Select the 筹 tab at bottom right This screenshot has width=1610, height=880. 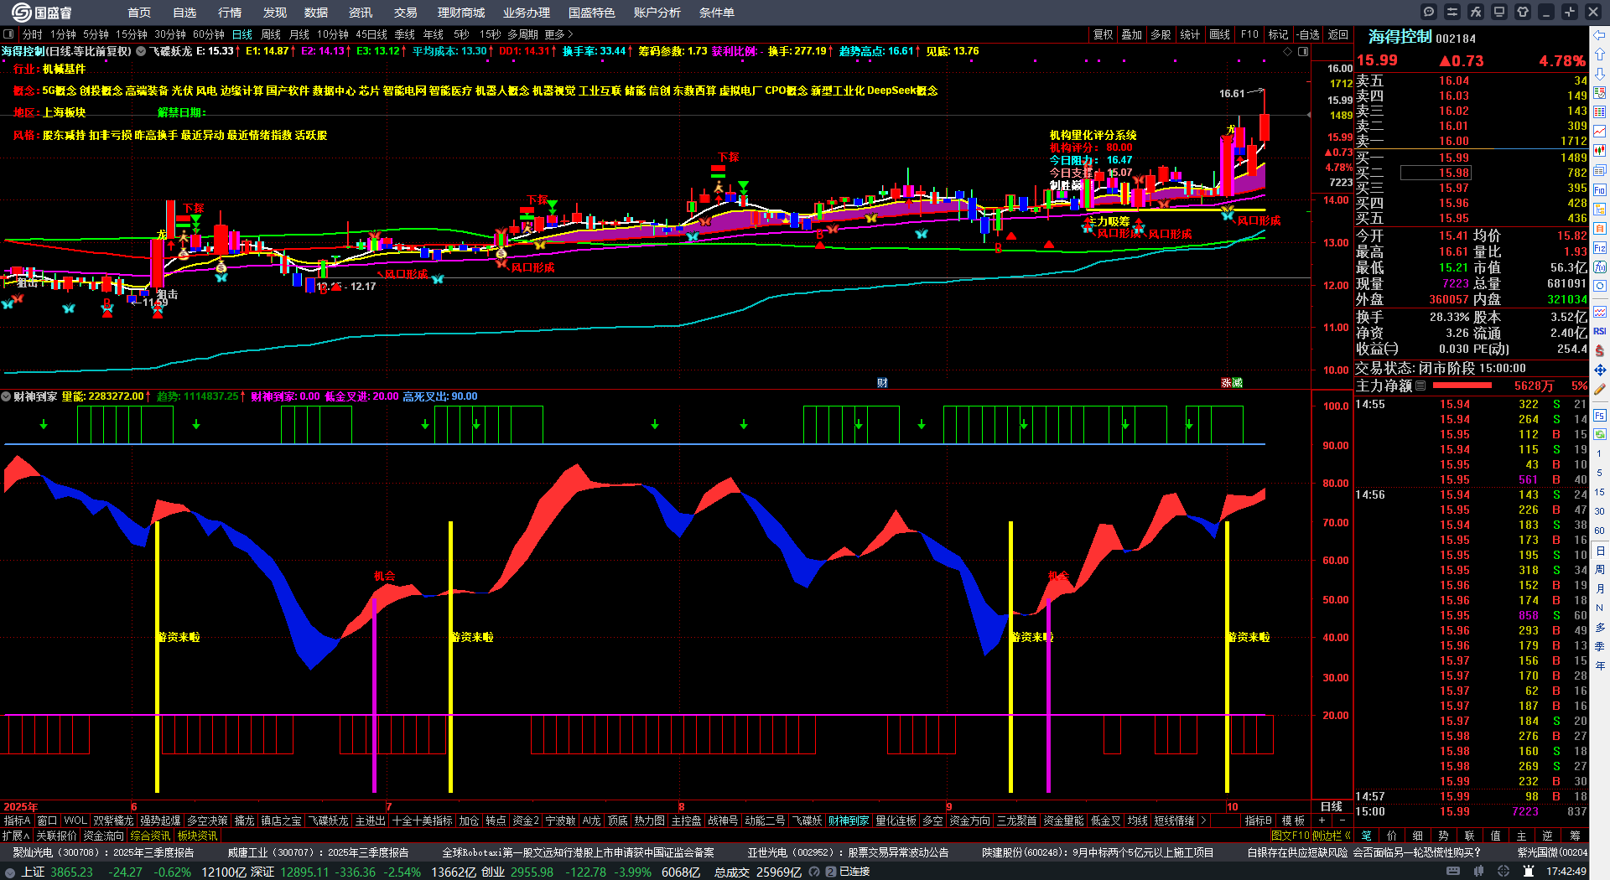click(x=1576, y=836)
